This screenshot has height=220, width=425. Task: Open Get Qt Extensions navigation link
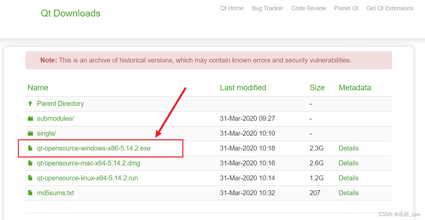point(390,8)
